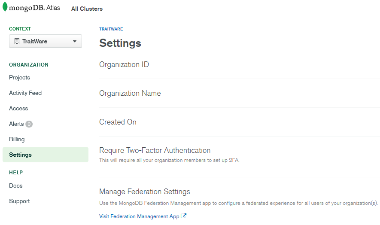Viewport: 380px width, 225px height.
Task: Visit Federation Management App link
Action: coord(139,216)
